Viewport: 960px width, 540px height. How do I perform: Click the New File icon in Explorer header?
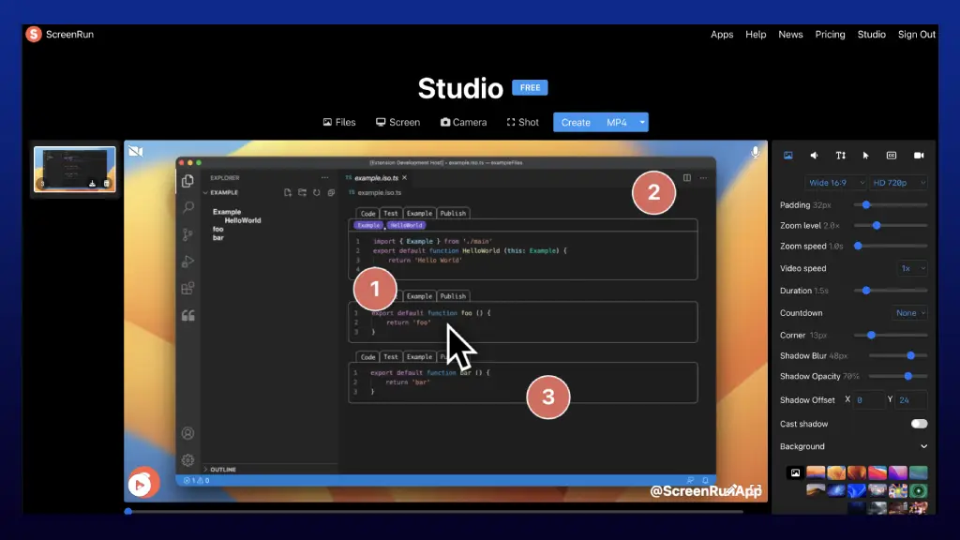288,192
